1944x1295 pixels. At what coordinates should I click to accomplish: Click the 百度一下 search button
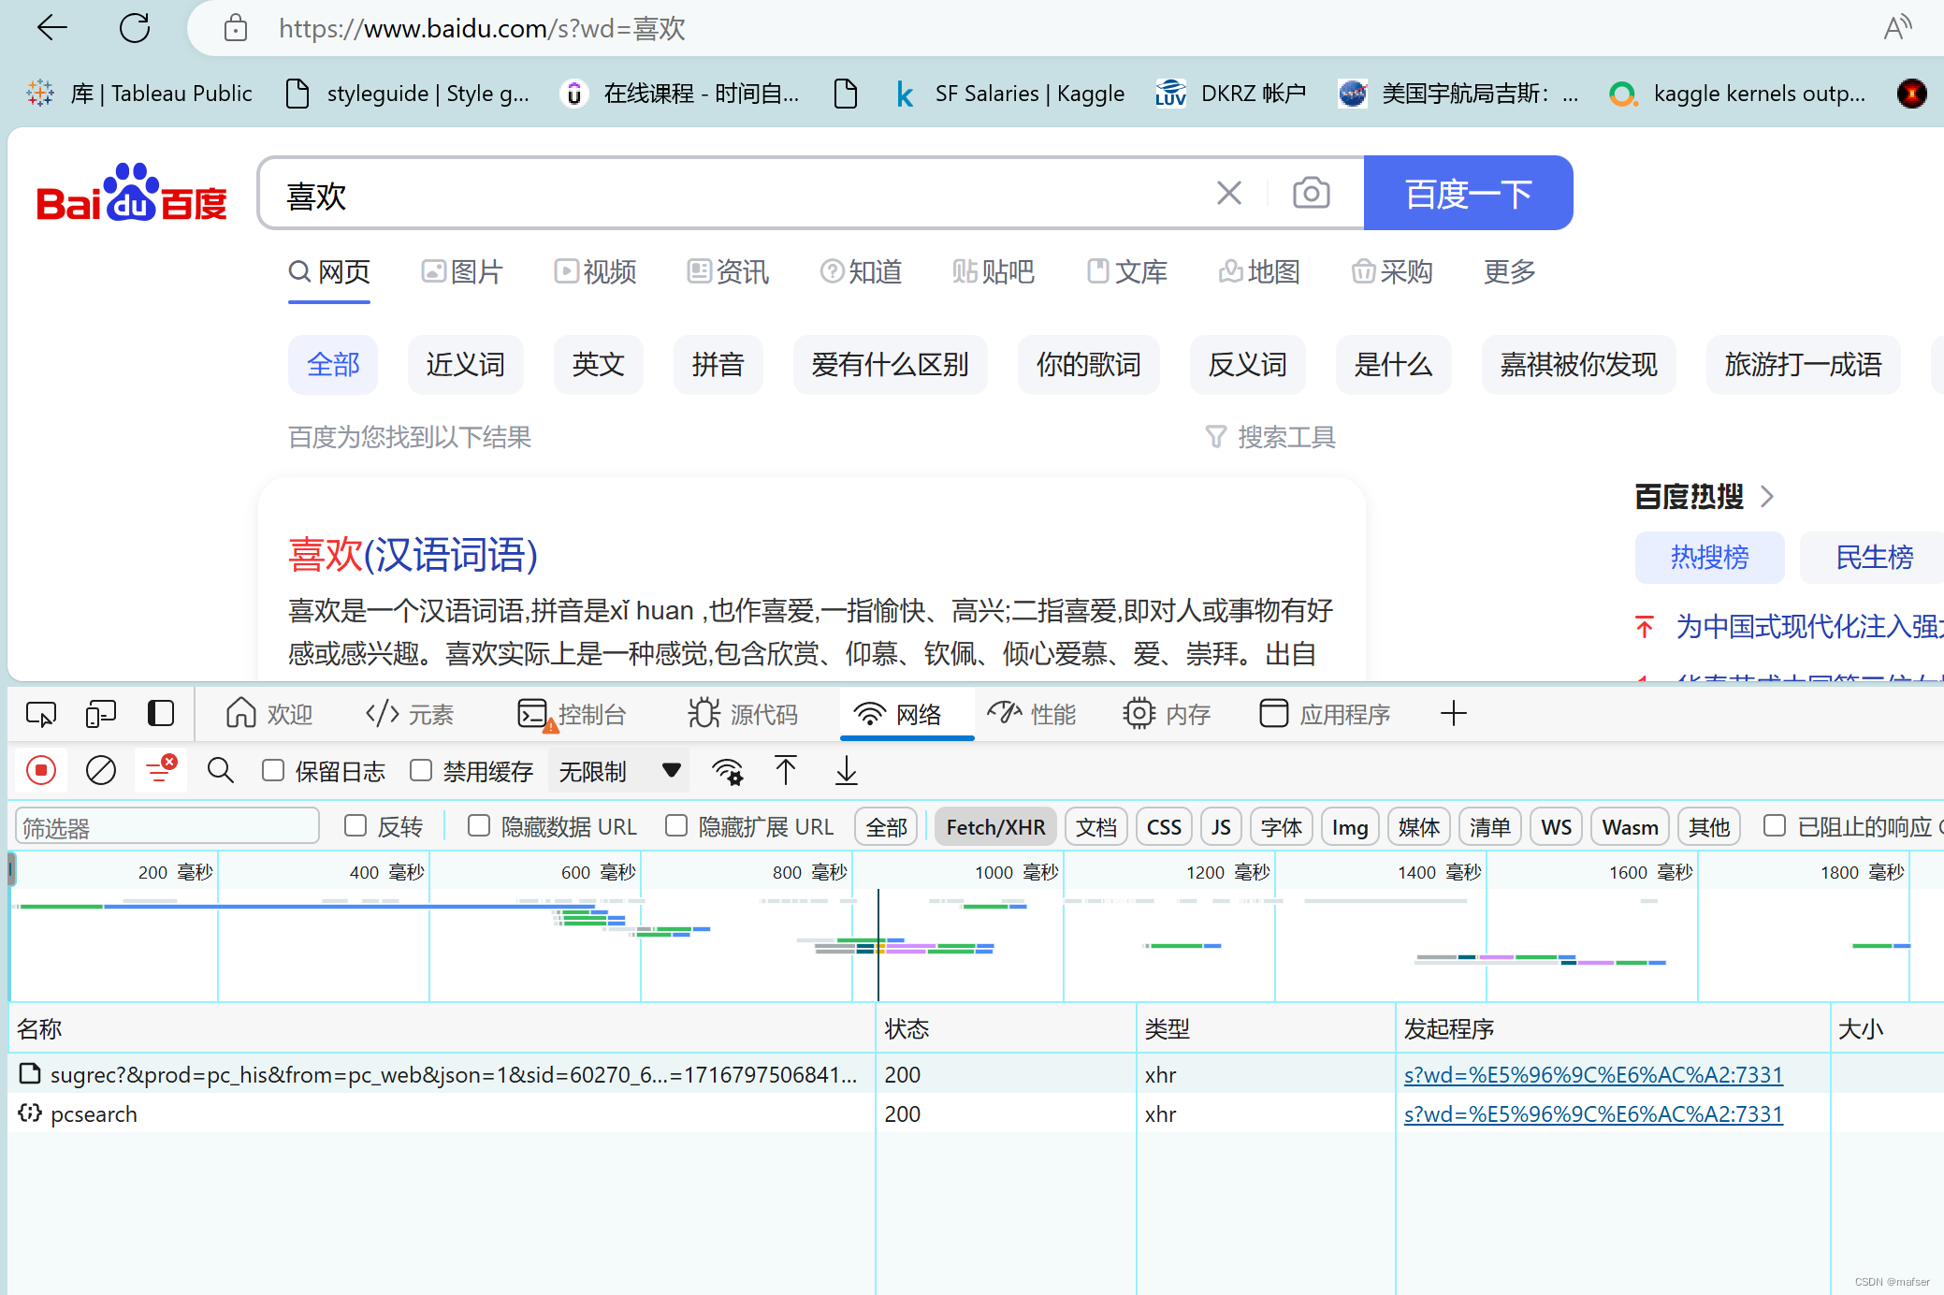pyautogui.click(x=1468, y=193)
